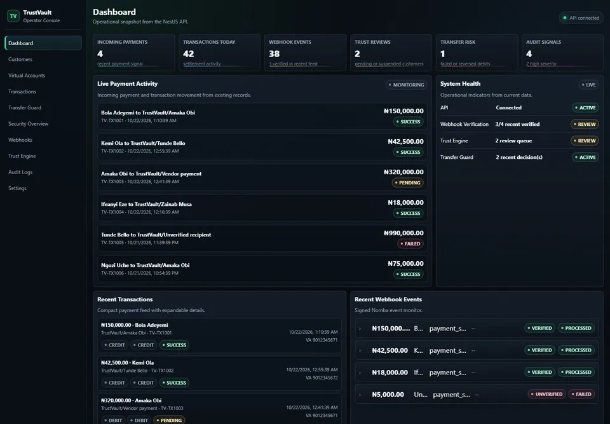Select Kemi Ola to TrustVault/Tunde Bello payment row
This screenshot has height=424, width=610.
[262, 147]
